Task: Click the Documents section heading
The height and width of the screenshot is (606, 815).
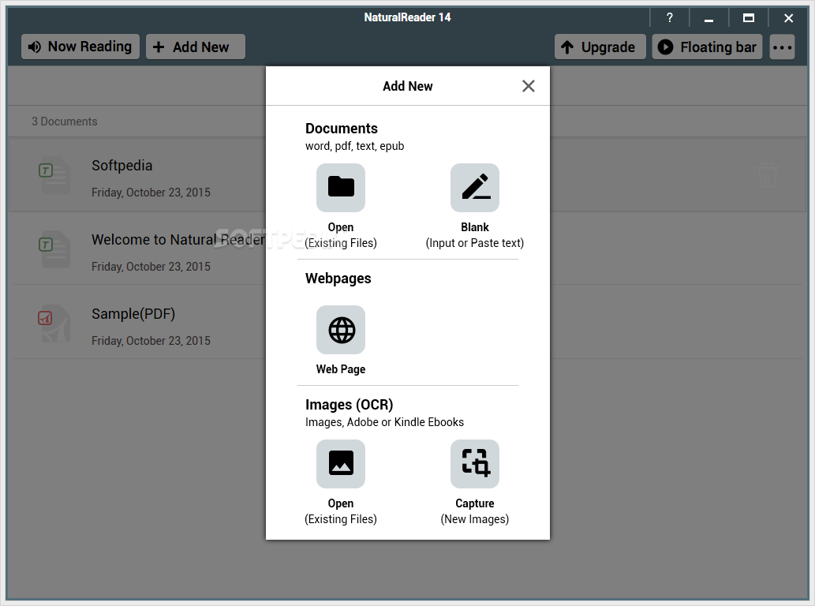Action: pos(342,129)
